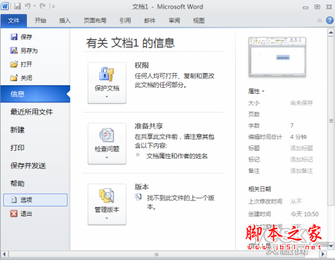Select 新建 in the backstage menu
Image resolution: width=335 pixels, height=260 pixels.
[x=17, y=130]
